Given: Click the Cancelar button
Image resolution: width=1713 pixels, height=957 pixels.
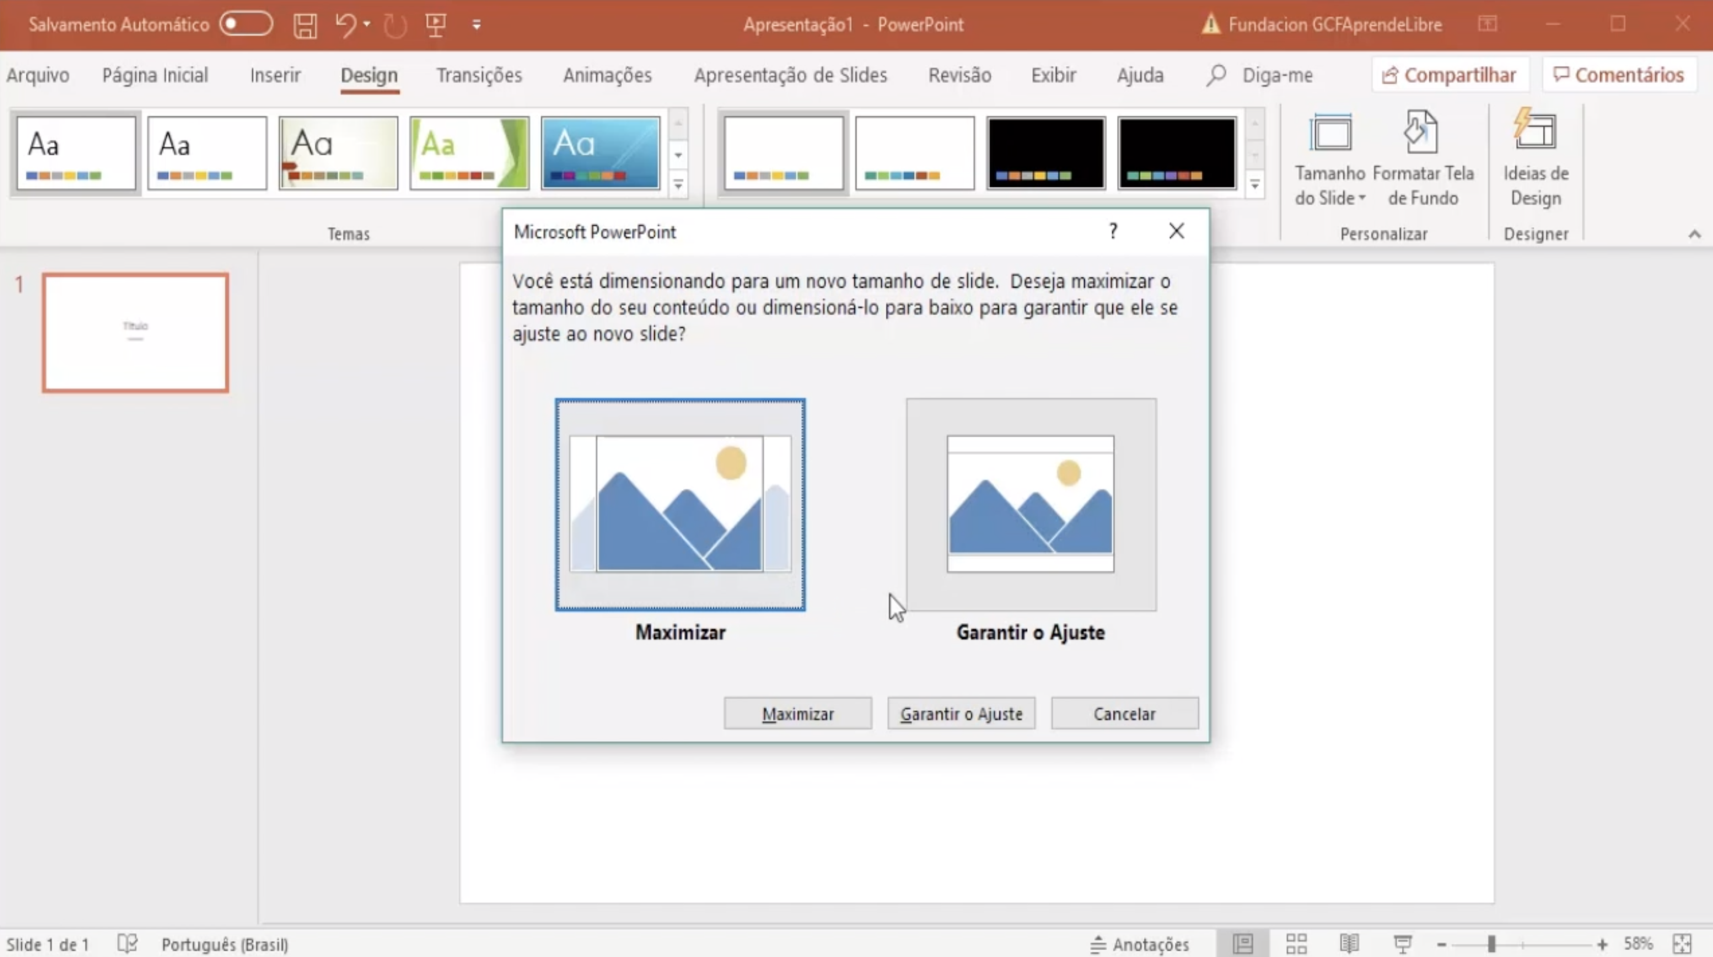Looking at the screenshot, I should pos(1125,713).
